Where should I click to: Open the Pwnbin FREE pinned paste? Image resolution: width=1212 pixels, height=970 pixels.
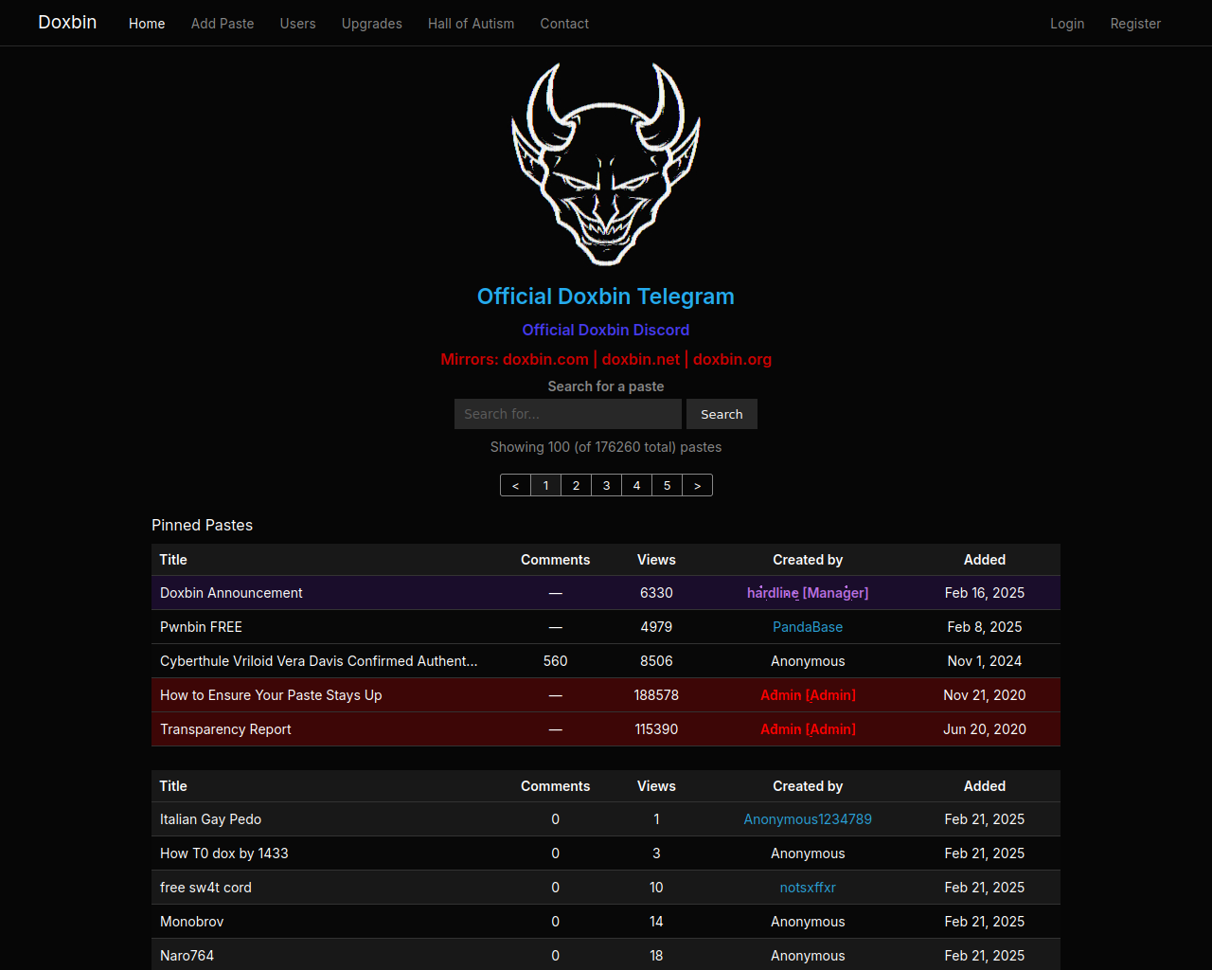point(201,627)
